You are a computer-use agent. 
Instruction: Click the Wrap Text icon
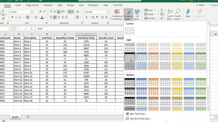click(78, 12)
